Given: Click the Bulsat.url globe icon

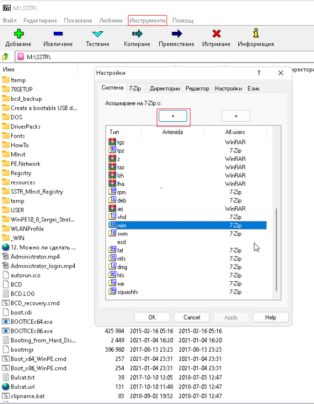Looking at the screenshot, I should [6, 386].
